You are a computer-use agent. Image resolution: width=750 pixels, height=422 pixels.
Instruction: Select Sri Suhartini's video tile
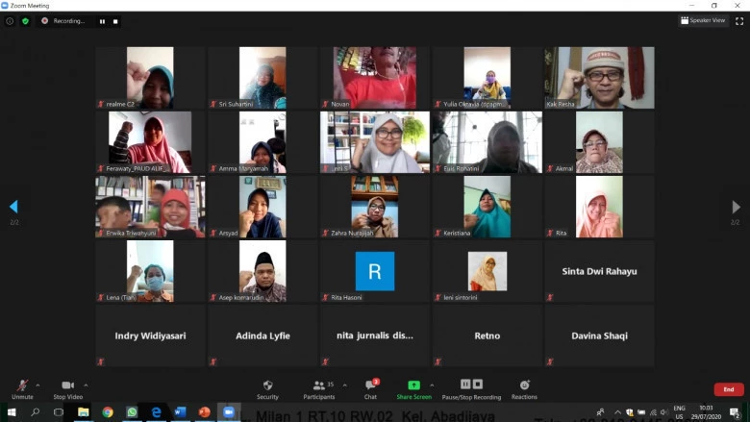click(x=262, y=78)
